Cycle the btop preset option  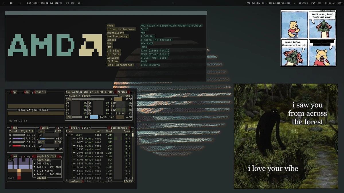(38, 92)
